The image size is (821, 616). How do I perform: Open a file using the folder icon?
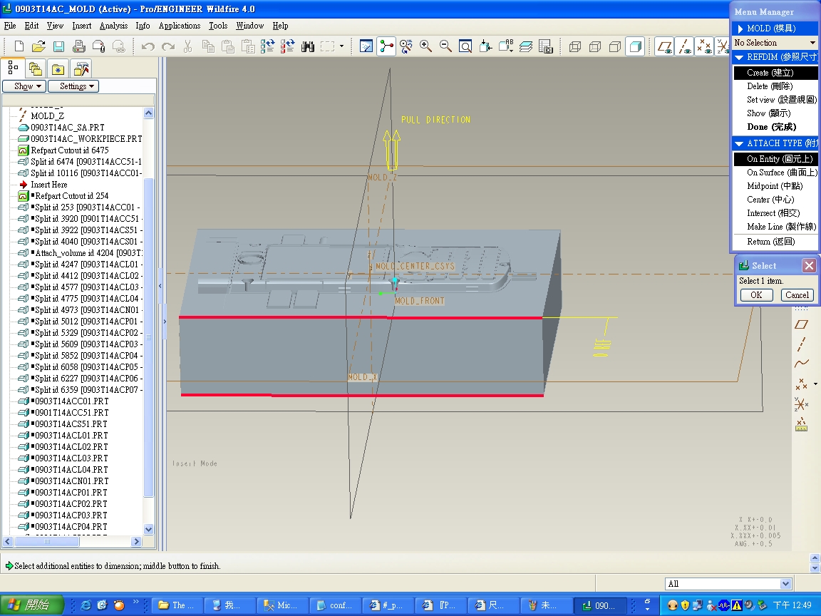[x=38, y=46]
